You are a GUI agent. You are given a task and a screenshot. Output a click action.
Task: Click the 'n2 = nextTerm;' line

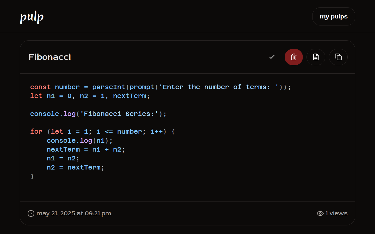75,167
